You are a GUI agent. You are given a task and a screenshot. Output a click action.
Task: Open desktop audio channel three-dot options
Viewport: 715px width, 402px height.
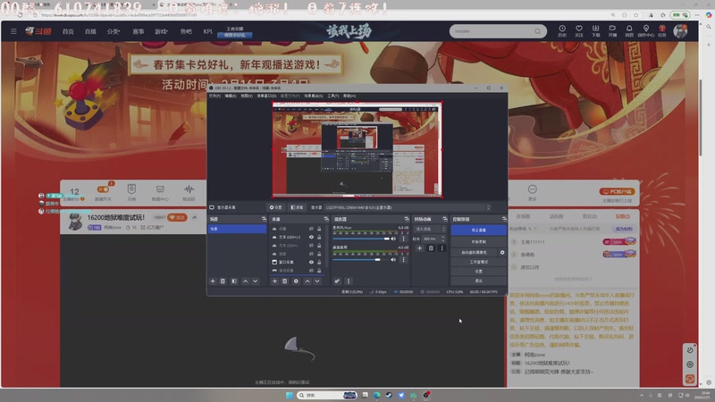[403, 260]
